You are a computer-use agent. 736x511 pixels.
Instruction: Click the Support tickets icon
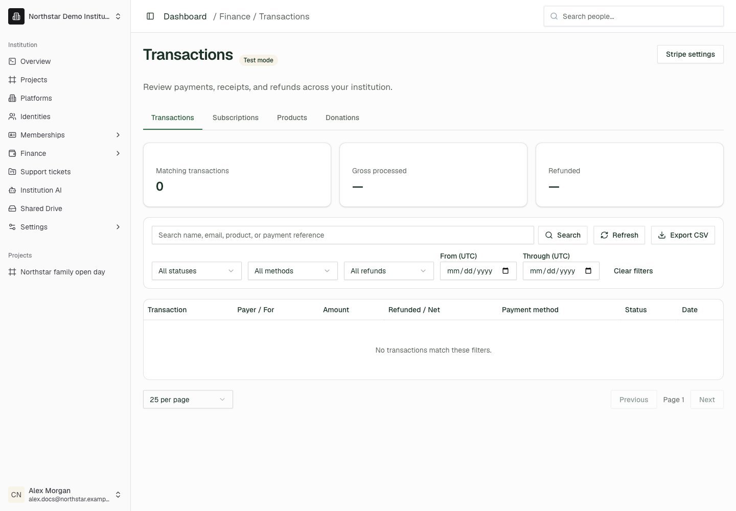coord(12,172)
